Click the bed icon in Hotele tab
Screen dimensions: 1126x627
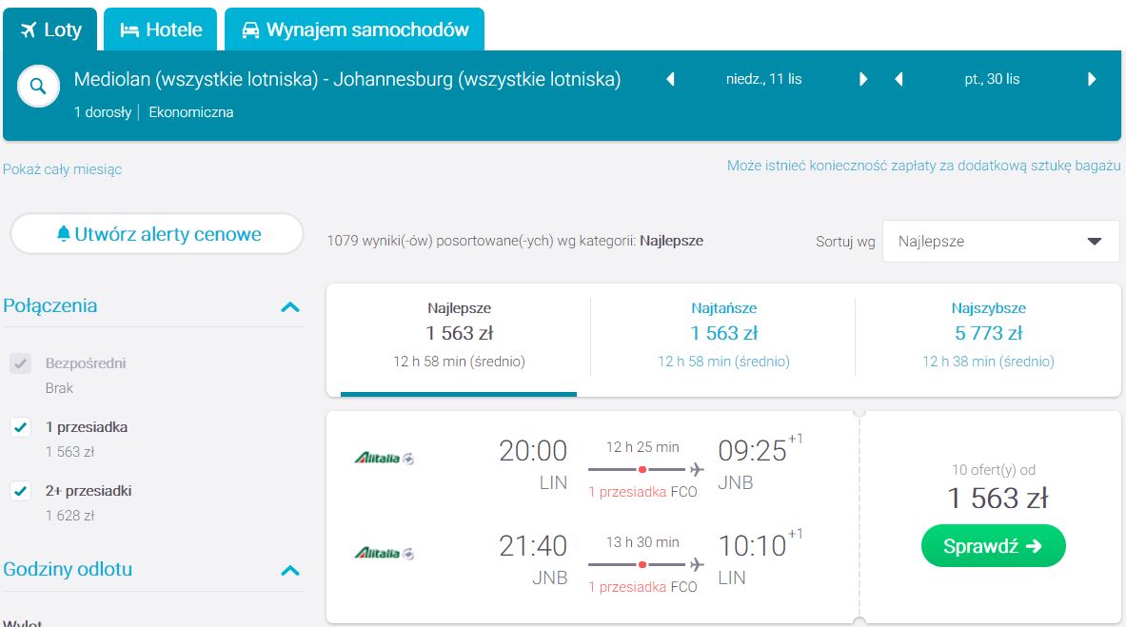(129, 30)
